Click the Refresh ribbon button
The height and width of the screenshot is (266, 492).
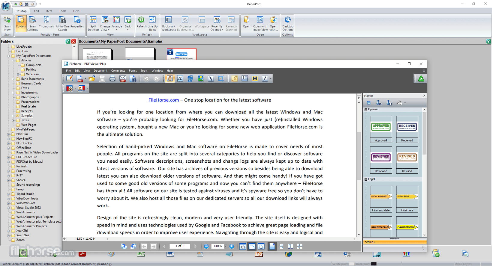point(141,22)
